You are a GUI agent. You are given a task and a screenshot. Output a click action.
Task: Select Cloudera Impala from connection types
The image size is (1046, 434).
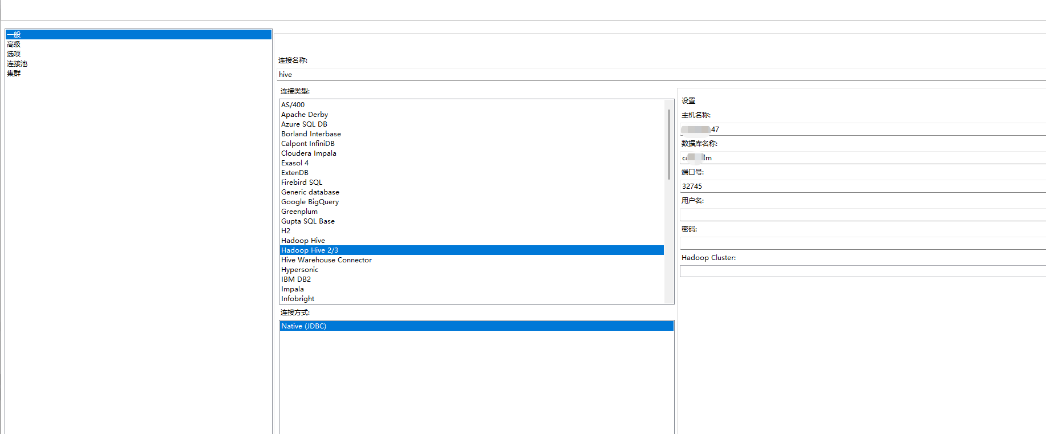(x=309, y=153)
